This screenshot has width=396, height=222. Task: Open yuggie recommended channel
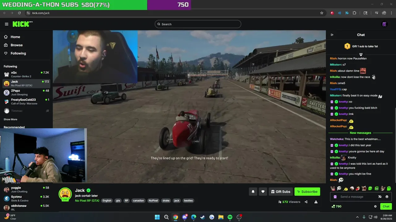(x=26, y=189)
